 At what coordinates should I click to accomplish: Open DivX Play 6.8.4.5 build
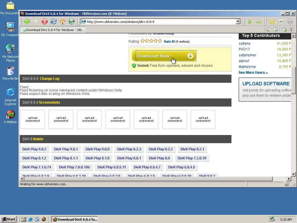click(x=182, y=167)
